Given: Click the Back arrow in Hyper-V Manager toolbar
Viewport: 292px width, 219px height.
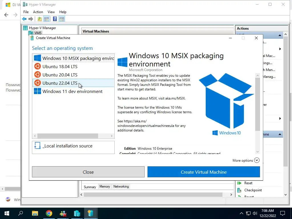Looking at the screenshot, I should tap(24, 19).
